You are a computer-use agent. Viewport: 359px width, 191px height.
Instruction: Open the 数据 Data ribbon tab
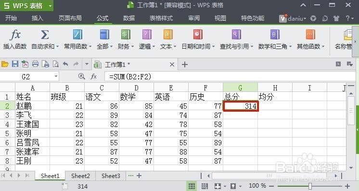pos(129,18)
